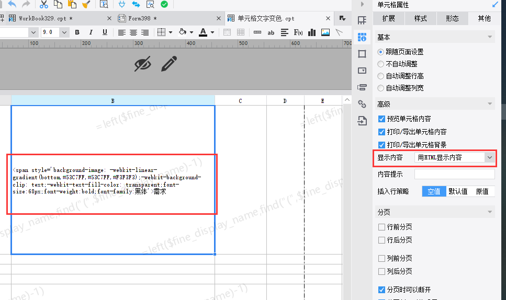Switch to 样式 properties tab
This screenshot has height=300, width=506.
421,18
